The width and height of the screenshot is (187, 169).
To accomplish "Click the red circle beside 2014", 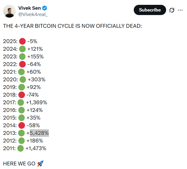I will coord(22,125).
